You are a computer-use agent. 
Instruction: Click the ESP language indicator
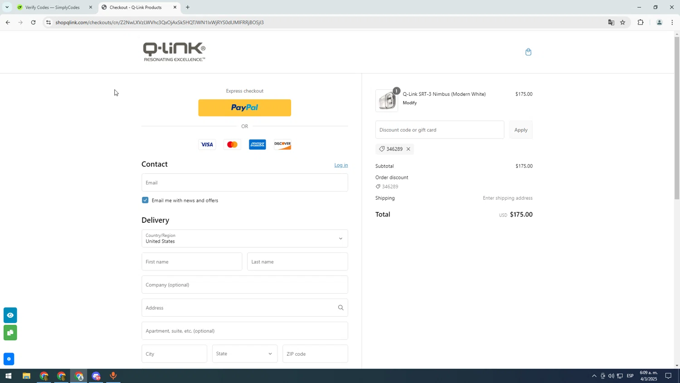pos(630,376)
